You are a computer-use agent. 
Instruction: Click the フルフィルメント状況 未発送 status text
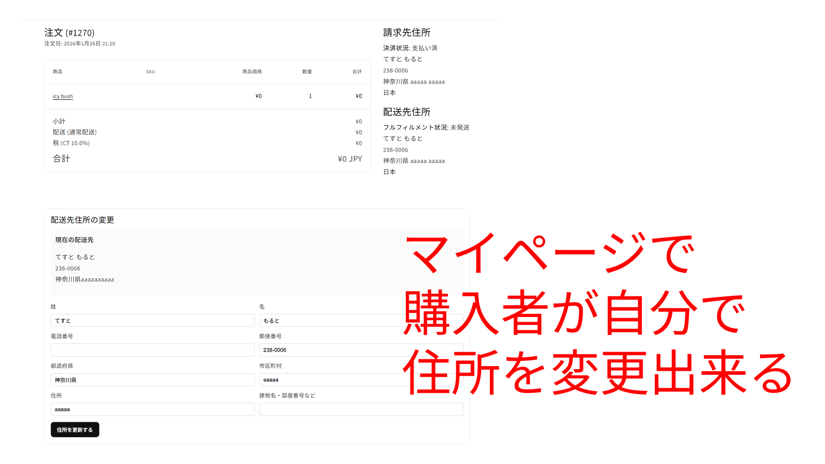pyautogui.click(x=426, y=127)
